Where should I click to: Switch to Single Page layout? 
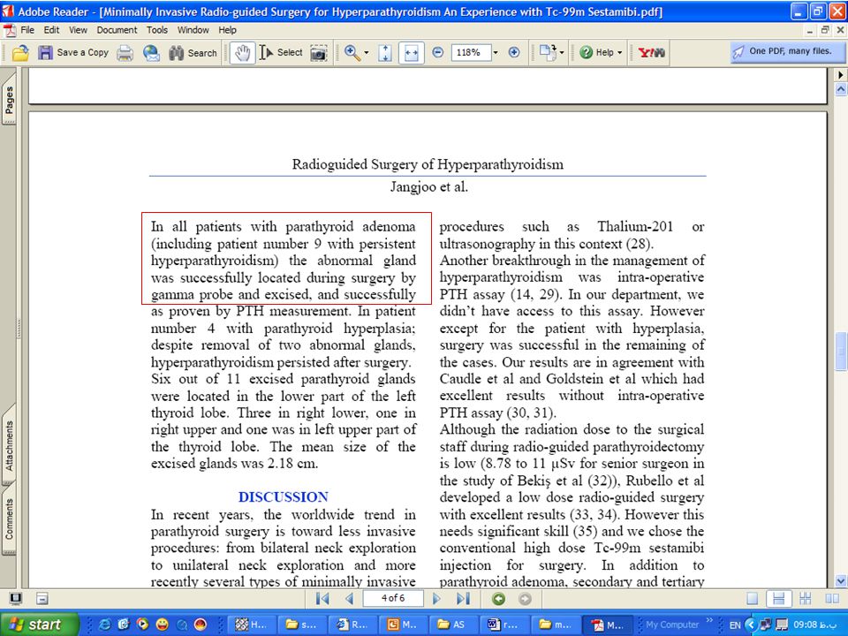[752, 598]
